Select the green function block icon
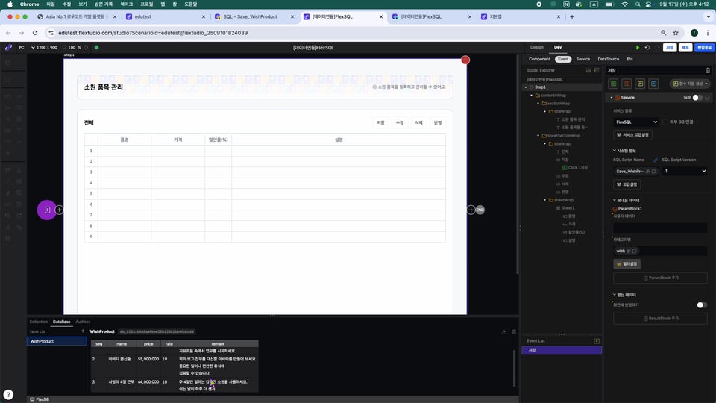This screenshot has width=716, height=403. (613, 84)
